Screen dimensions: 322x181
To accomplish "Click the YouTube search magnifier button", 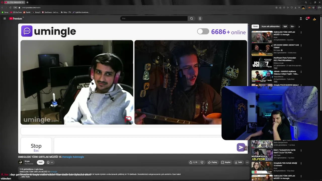I will pyautogui.click(x=191, y=18).
